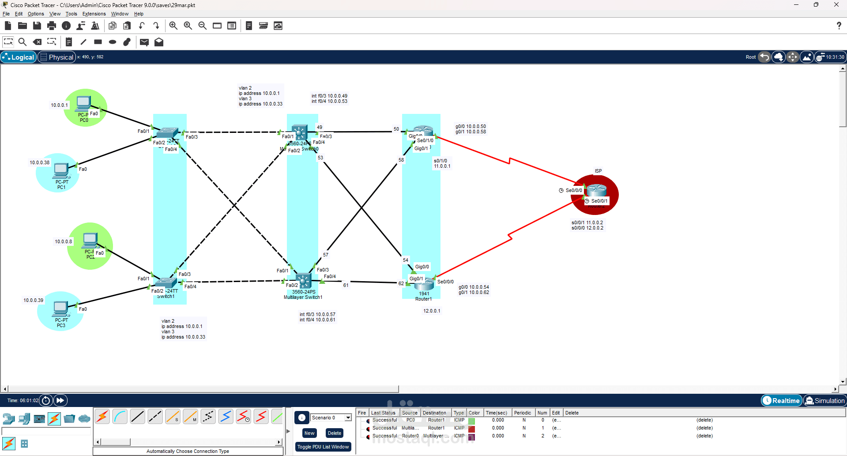Print the workspace using printer icon
847x456 pixels.
tap(52, 26)
